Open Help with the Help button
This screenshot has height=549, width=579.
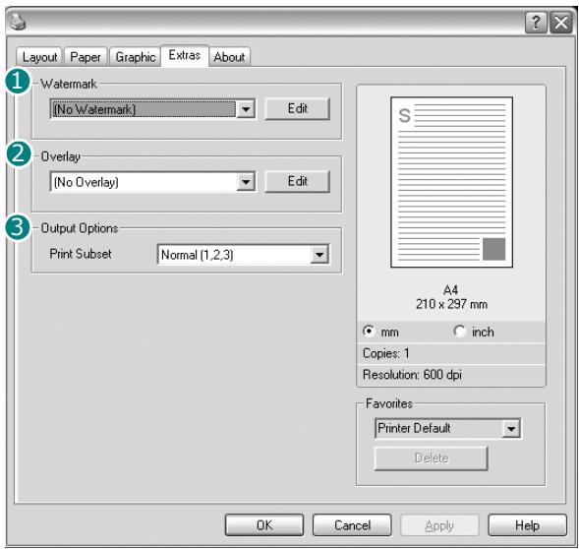point(527,525)
